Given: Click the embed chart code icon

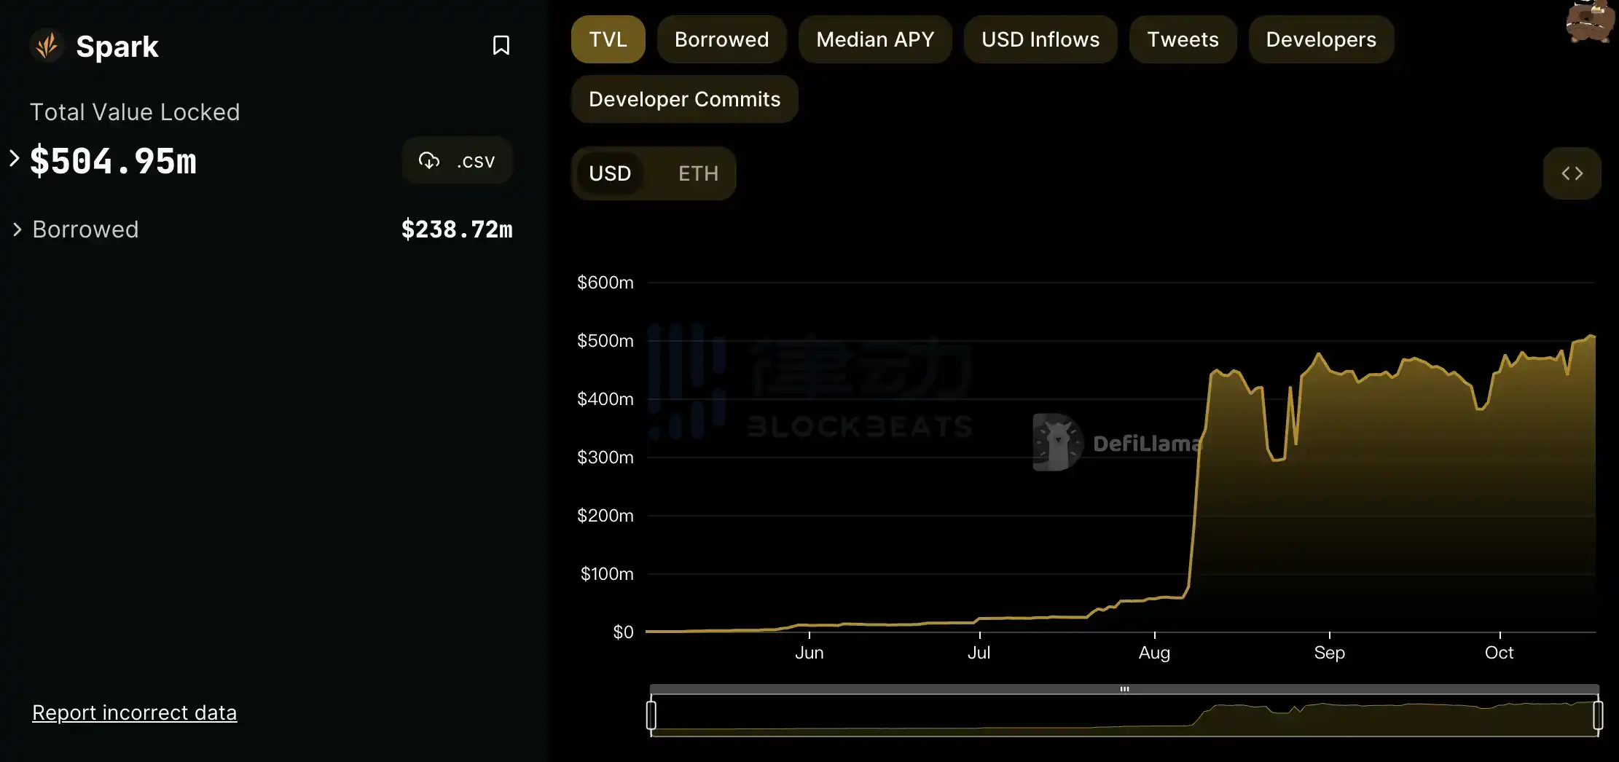Looking at the screenshot, I should click(1572, 173).
